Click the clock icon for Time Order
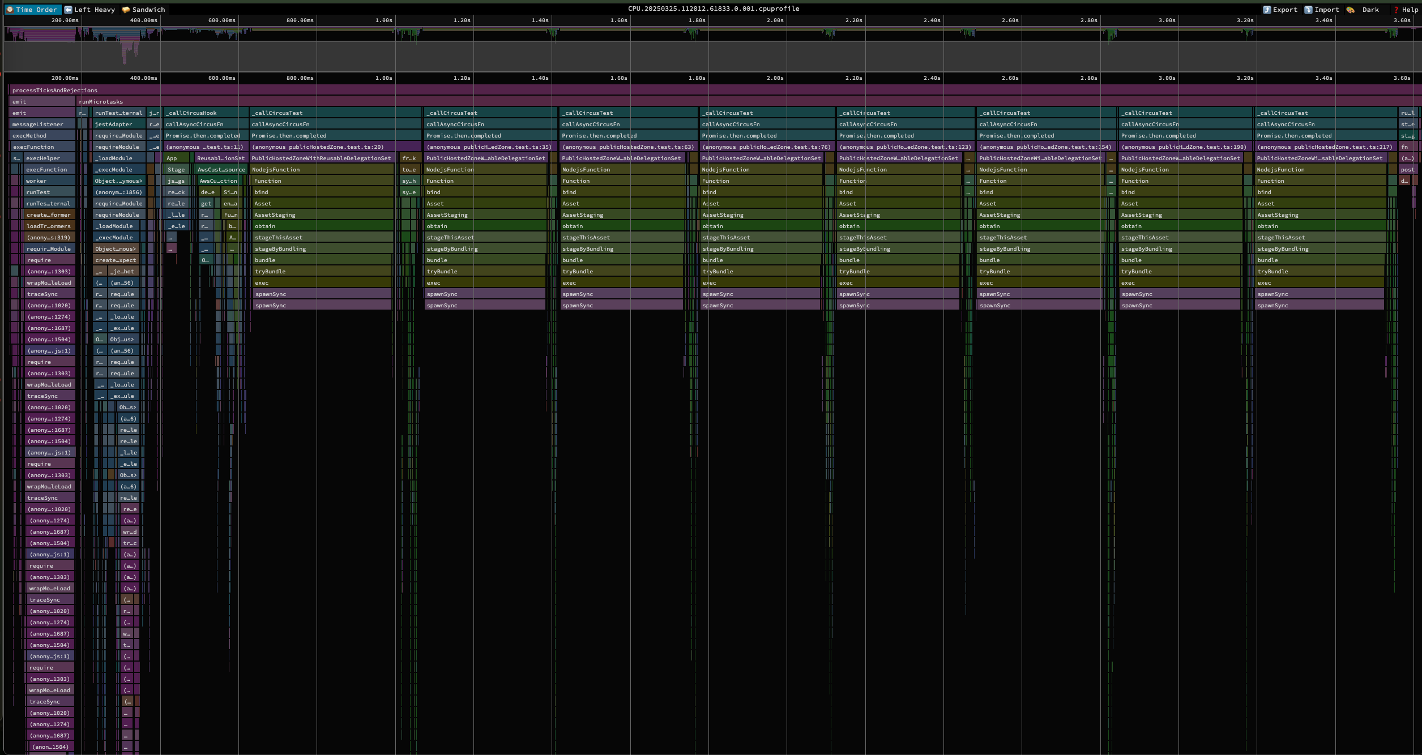 pos(10,10)
